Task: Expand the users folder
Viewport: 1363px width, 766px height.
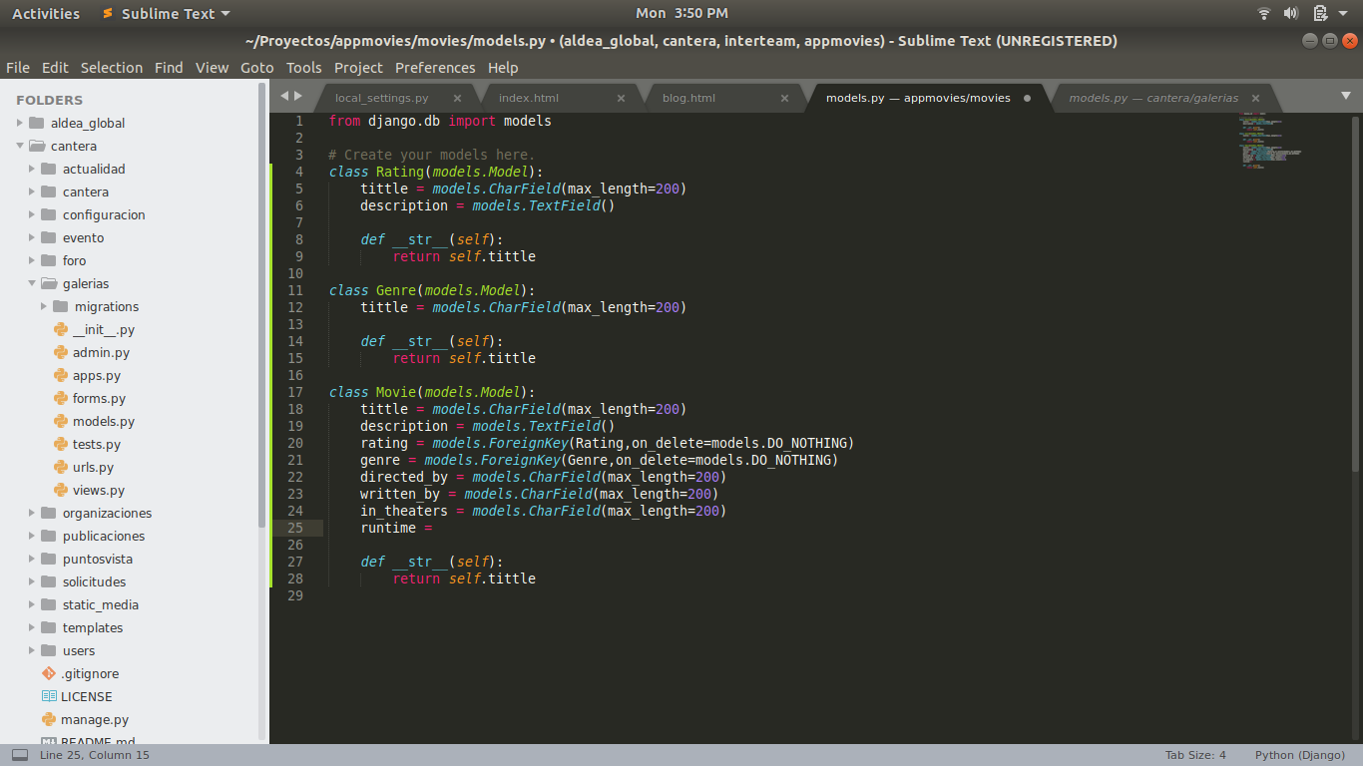Action: point(31,651)
